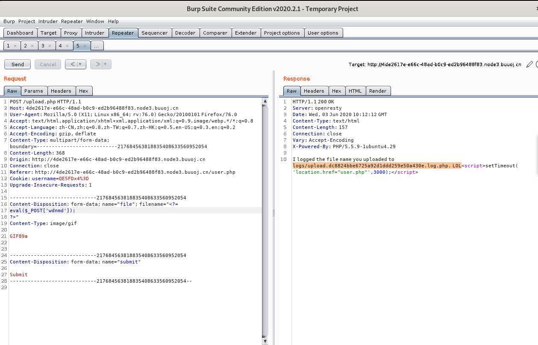Viewport: 538px width, 345px height.
Task: Open the Window menu
Action: 95,21
